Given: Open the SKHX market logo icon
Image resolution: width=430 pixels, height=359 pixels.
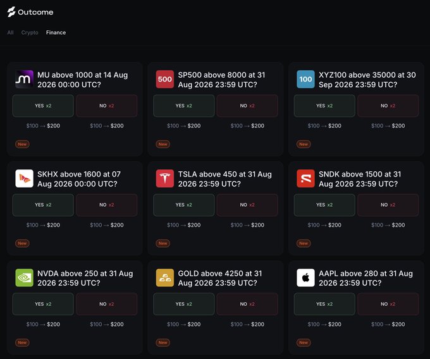Looking at the screenshot, I should pyautogui.click(x=25, y=178).
